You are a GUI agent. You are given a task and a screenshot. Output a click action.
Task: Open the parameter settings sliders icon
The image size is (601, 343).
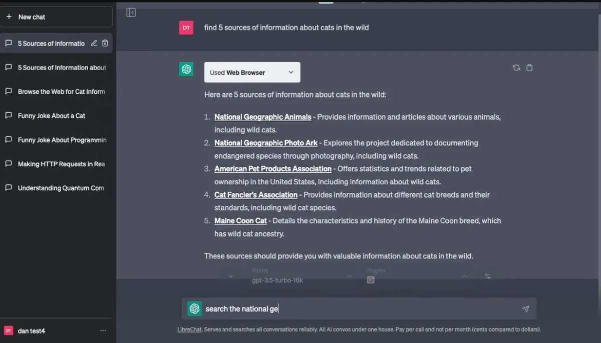[487, 276]
